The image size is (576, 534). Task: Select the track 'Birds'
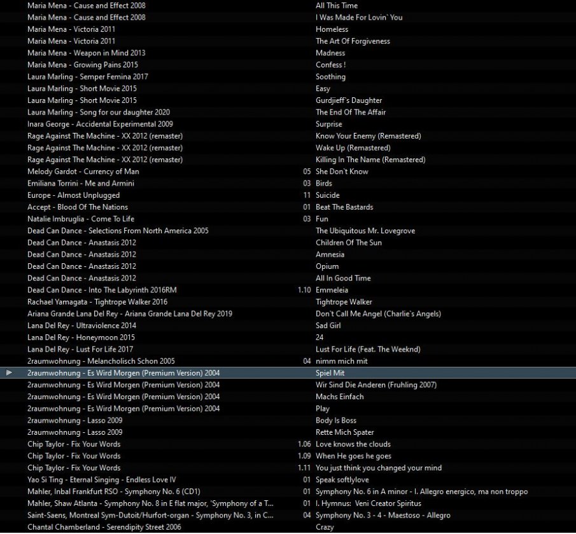[323, 183]
